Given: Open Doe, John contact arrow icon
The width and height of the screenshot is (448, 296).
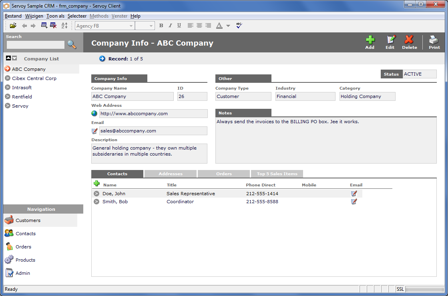Looking at the screenshot, I should [x=96, y=194].
